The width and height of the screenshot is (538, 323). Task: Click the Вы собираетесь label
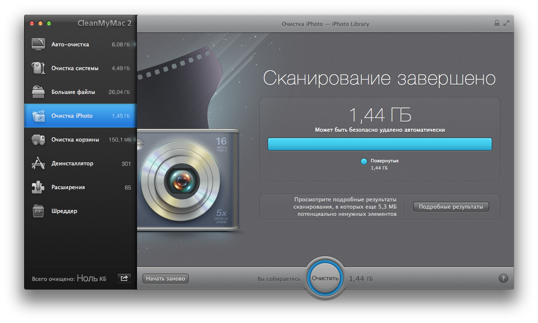click(279, 279)
